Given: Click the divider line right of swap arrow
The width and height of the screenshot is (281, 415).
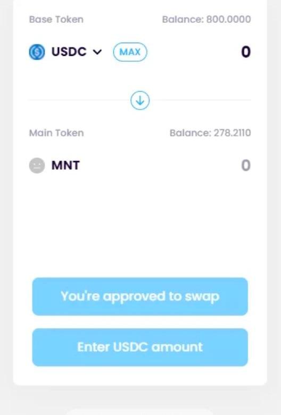Looking at the screenshot, I should click(201, 101).
